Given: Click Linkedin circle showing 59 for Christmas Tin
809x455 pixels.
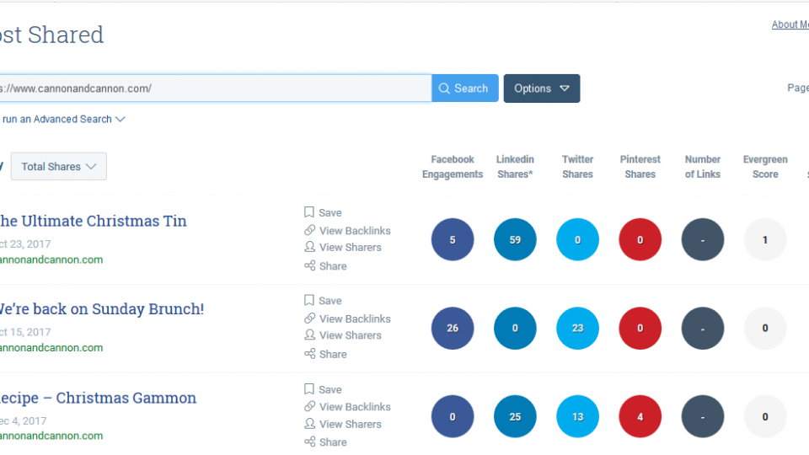Looking at the screenshot, I should 515,239.
